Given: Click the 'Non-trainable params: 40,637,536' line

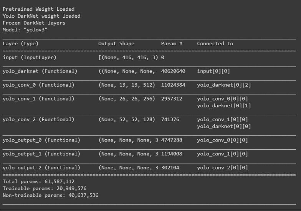Looking at the screenshot, I should tap(51, 195).
